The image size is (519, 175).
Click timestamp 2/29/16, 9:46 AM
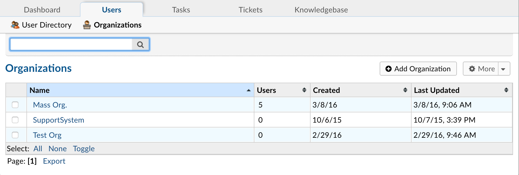click(x=445, y=135)
